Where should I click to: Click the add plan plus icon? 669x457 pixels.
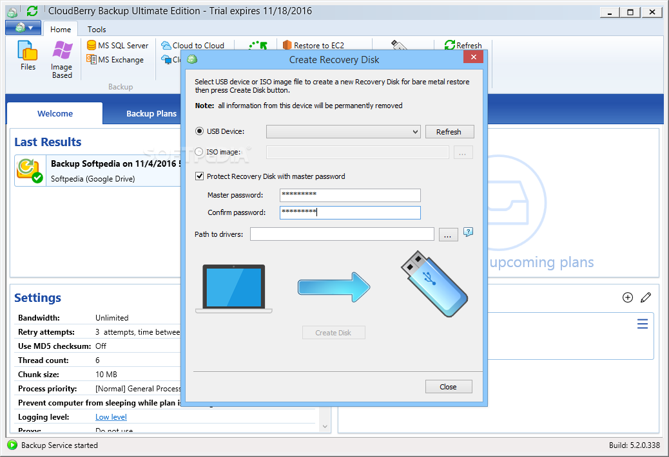628,297
